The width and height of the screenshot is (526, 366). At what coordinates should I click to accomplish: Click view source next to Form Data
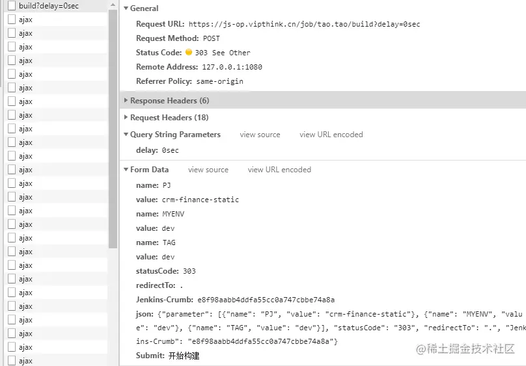pyautogui.click(x=208, y=170)
